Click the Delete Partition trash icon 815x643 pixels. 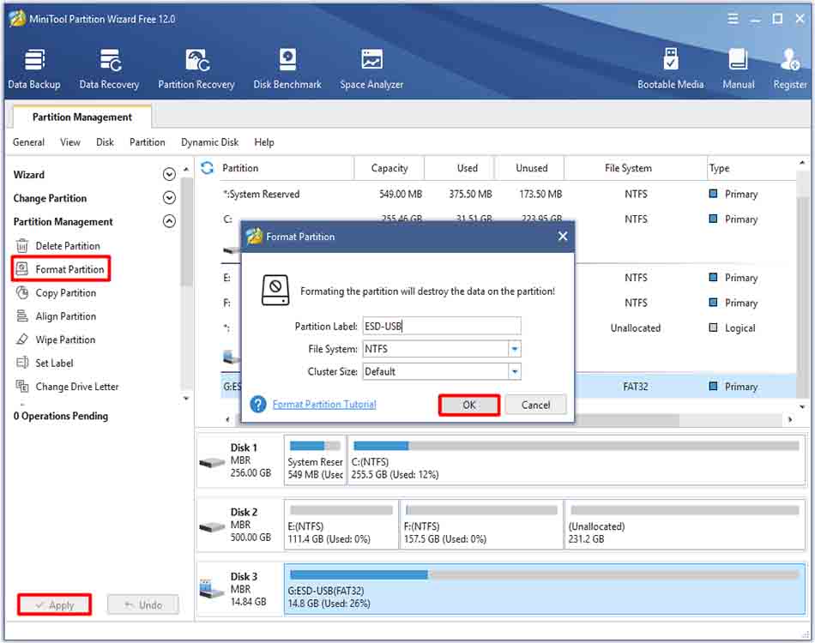click(x=21, y=246)
